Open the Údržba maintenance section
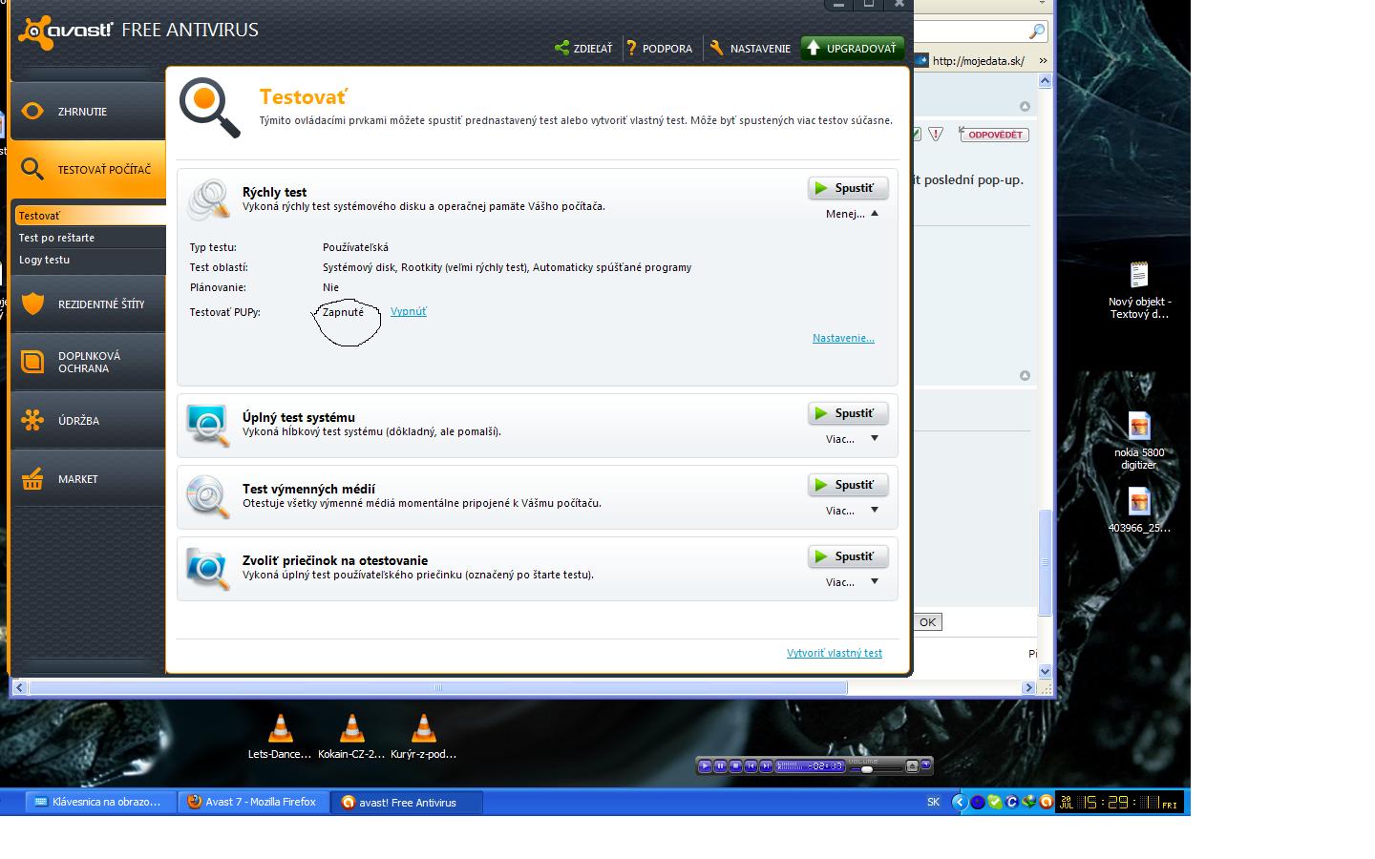Screen dimensions: 1375x859 pos(89,420)
